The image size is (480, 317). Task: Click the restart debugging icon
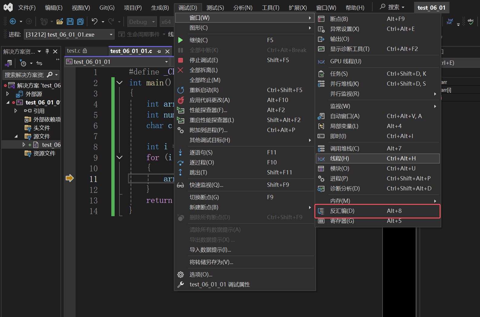tap(181, 90)
